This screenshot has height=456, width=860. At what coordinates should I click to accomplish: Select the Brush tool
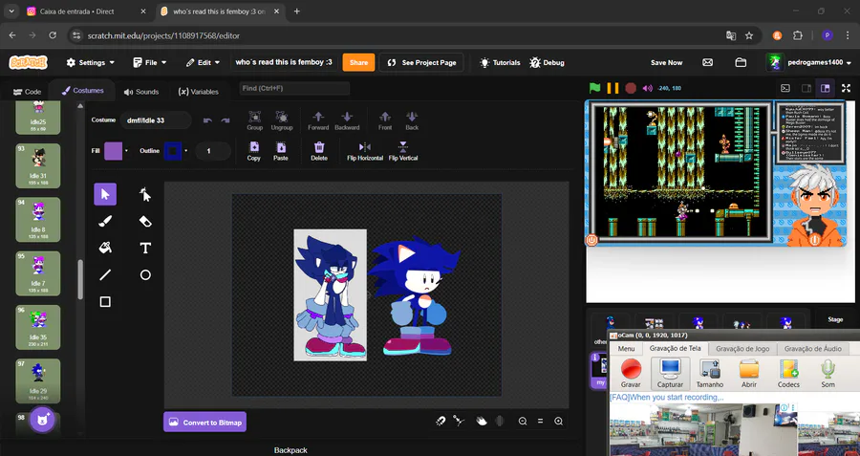pos(105,221)
